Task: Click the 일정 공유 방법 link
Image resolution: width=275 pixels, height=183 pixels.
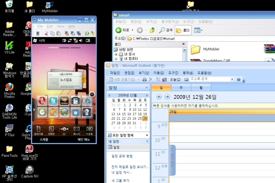Action: (122, 156)
